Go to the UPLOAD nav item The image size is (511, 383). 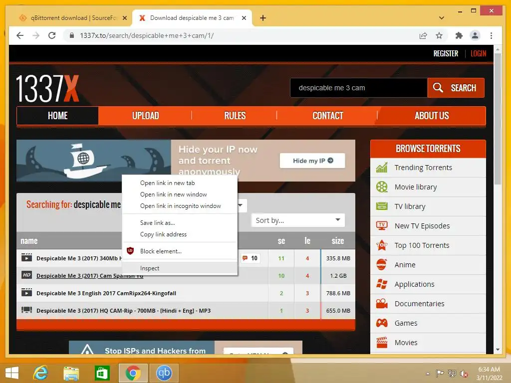pyautogui.click(x=145, y=116)
